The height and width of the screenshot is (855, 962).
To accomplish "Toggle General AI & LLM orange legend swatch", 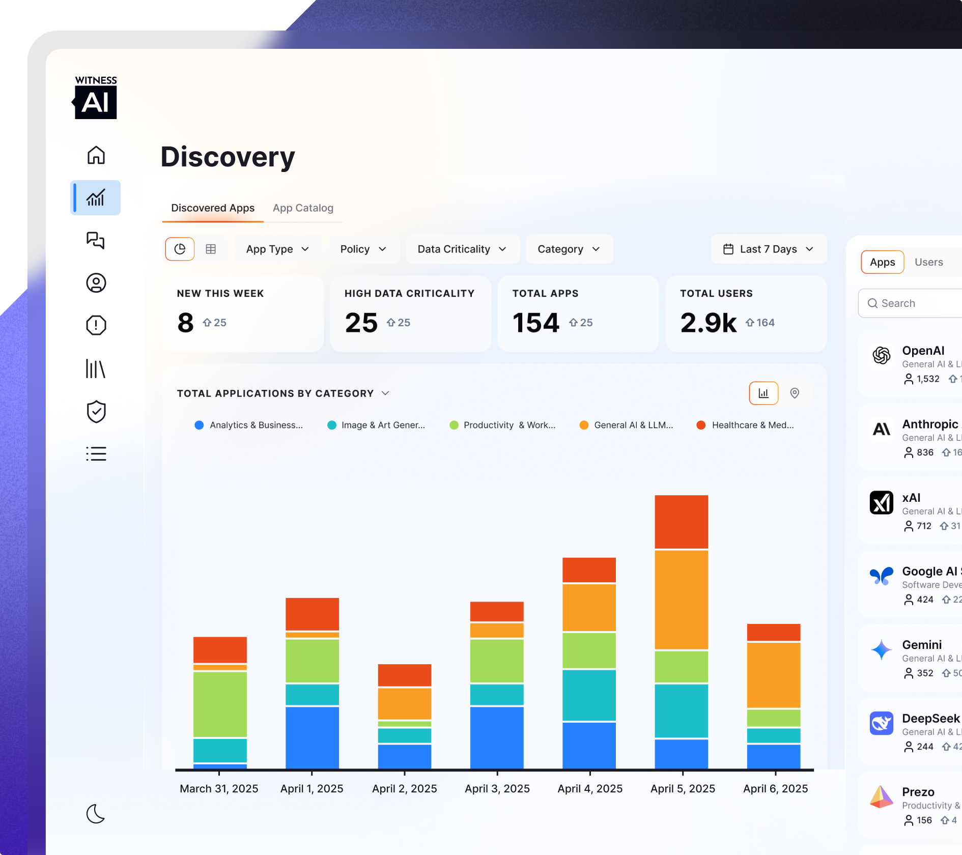I will pyautogui.click(x=584, y=425).
